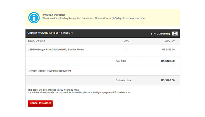Open USD500 Google Play Gift Card product
This screenshot has width=205, height=117.
click(56, 50)
